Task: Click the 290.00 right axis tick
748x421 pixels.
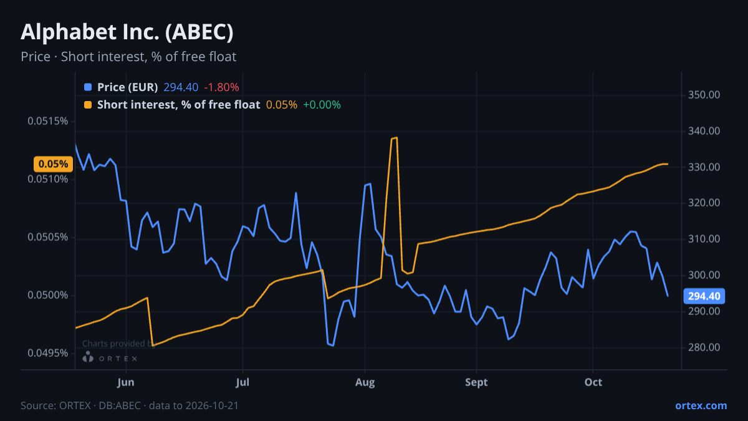Action: point(704,311)
